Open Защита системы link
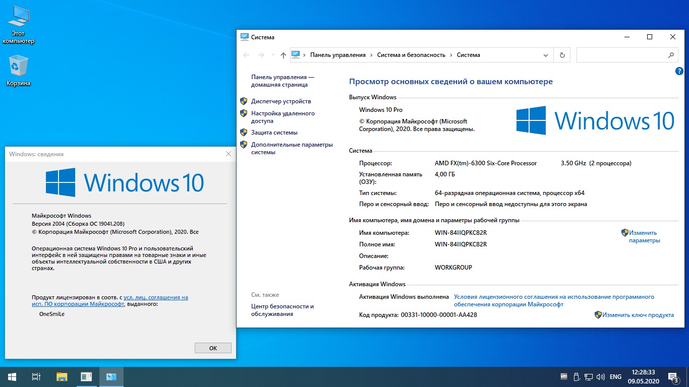This screenshot has height=387, width=689. coord(274,133)
